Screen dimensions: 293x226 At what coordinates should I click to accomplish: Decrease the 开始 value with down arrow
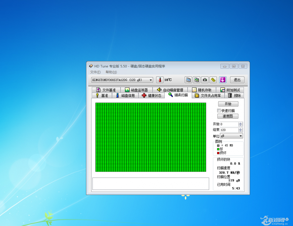[x=241, y=125]
